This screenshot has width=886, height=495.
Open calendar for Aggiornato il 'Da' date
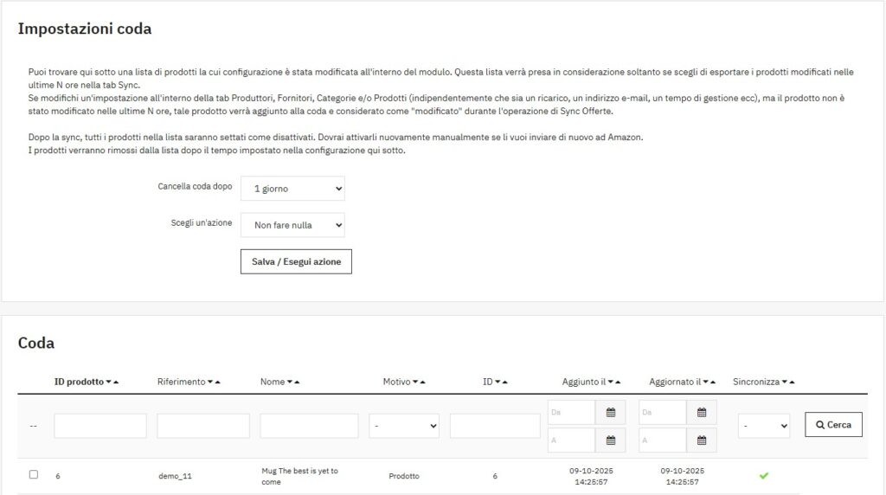click(x=701, y=413)
